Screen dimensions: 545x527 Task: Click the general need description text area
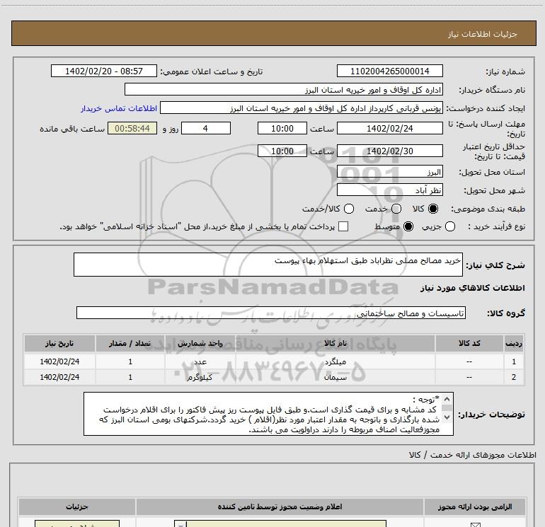pyautogui.click(x=268, y=265)
